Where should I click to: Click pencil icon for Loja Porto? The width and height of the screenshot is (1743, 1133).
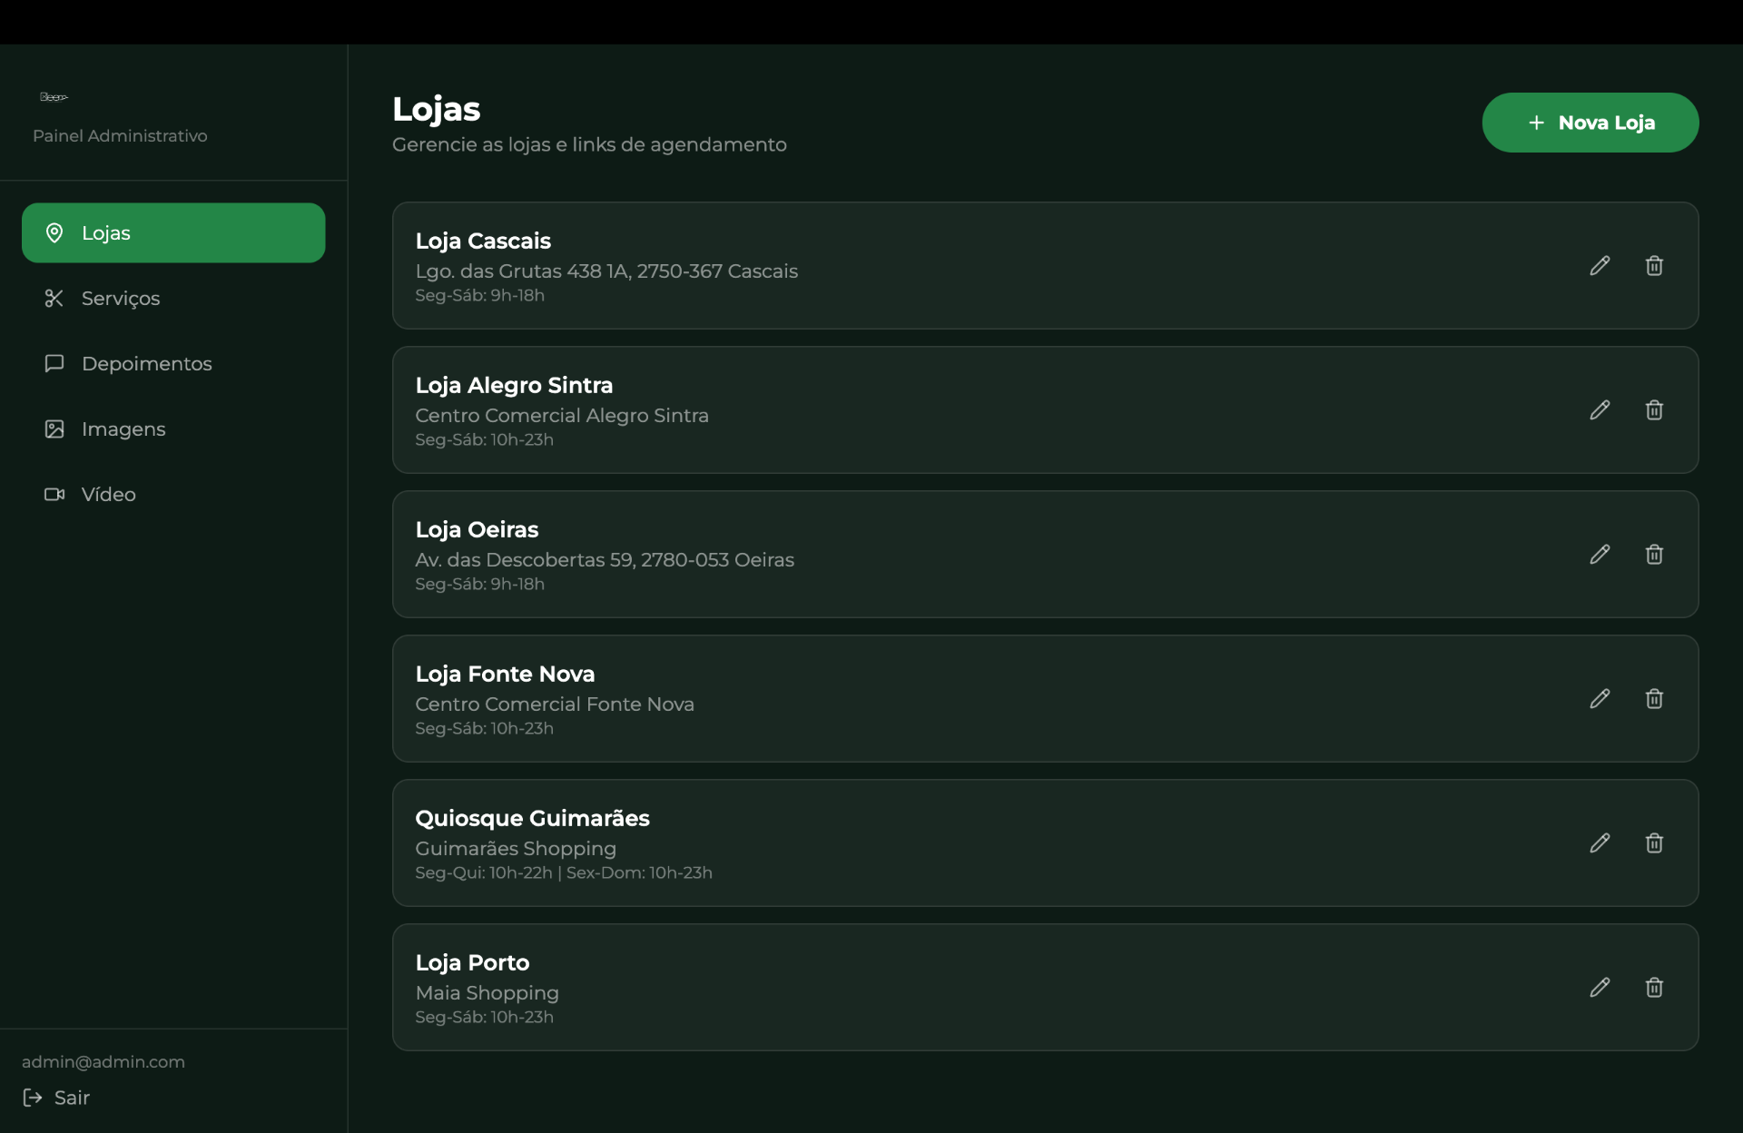click(x=1600, y=987)
